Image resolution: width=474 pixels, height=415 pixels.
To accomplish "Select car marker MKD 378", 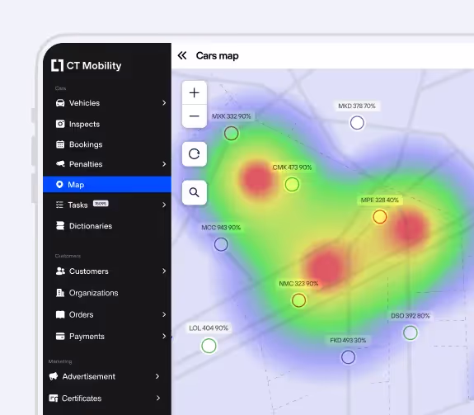I will coord(357,123).
